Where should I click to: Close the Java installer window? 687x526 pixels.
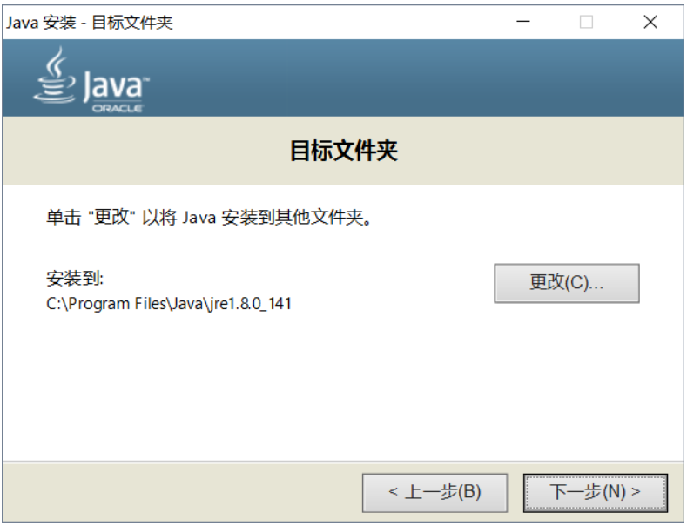650,22
